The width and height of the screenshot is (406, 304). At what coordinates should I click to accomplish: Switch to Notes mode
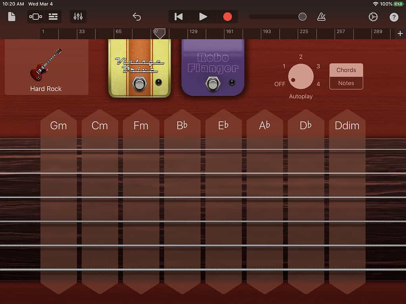pos(346,83)
